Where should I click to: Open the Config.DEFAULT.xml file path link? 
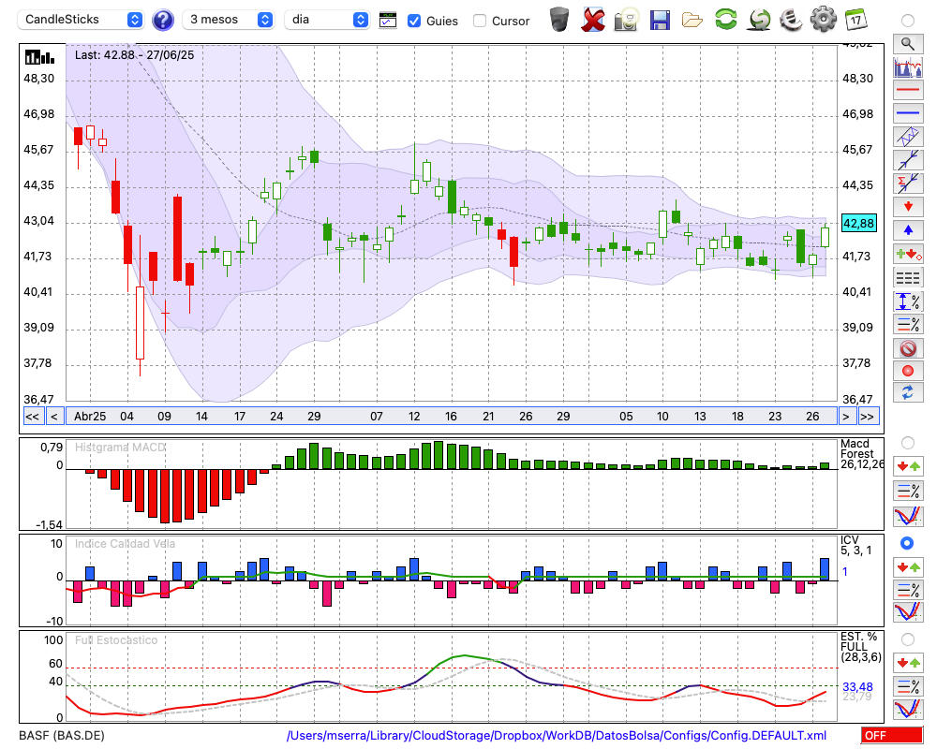click(x=557, y=736)
